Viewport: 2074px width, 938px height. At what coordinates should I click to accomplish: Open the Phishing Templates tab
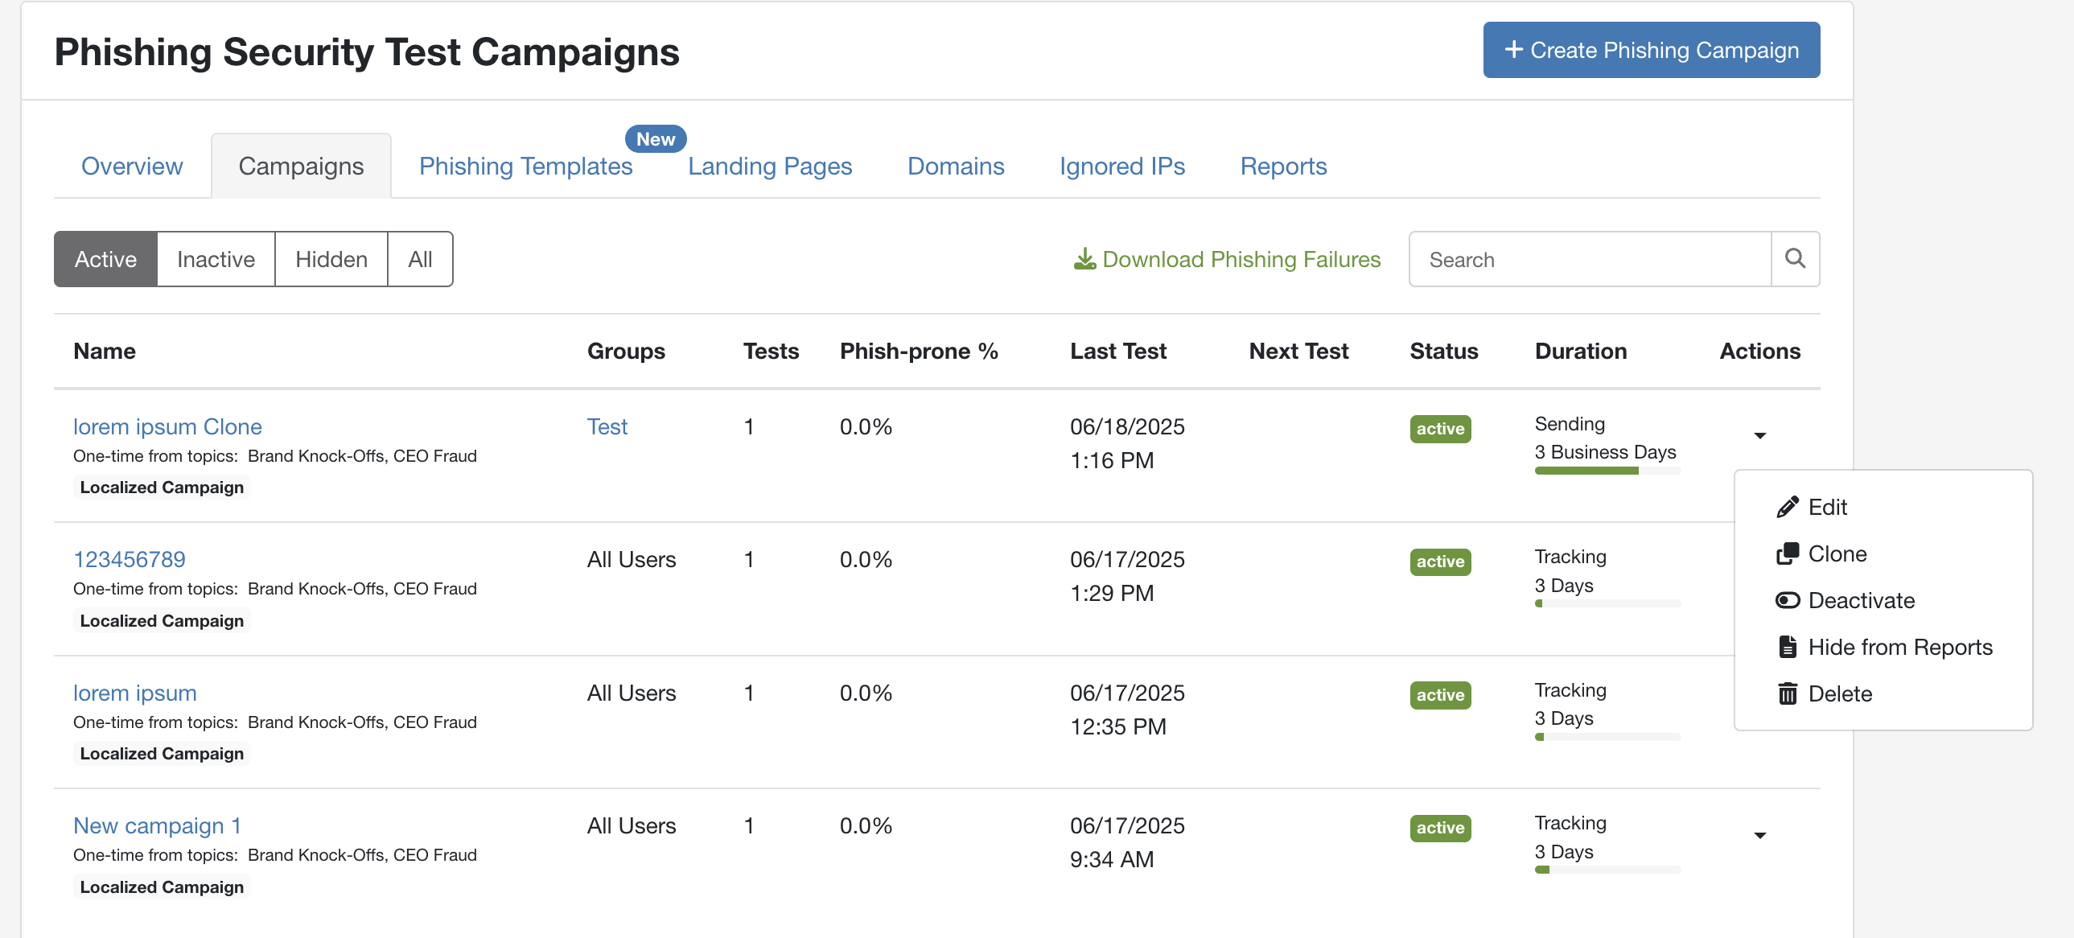point(526,167)
